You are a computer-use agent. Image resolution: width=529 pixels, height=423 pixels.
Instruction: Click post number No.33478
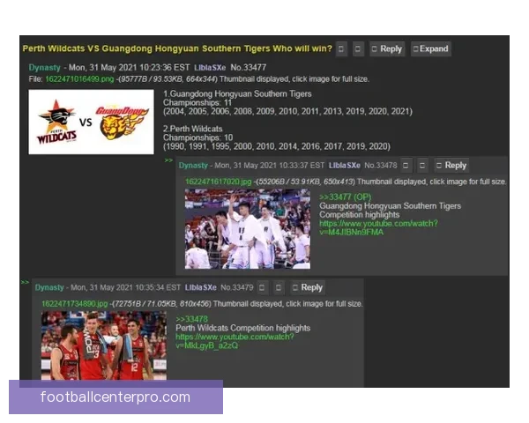(x=381, y=166)
